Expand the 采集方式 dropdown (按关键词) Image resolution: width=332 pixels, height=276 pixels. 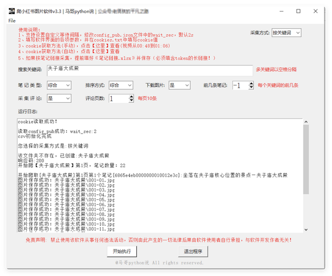tap(286, 33)
